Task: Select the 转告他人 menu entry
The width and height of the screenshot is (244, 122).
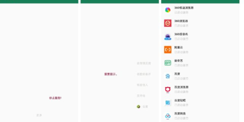Action: coord(142,85)
